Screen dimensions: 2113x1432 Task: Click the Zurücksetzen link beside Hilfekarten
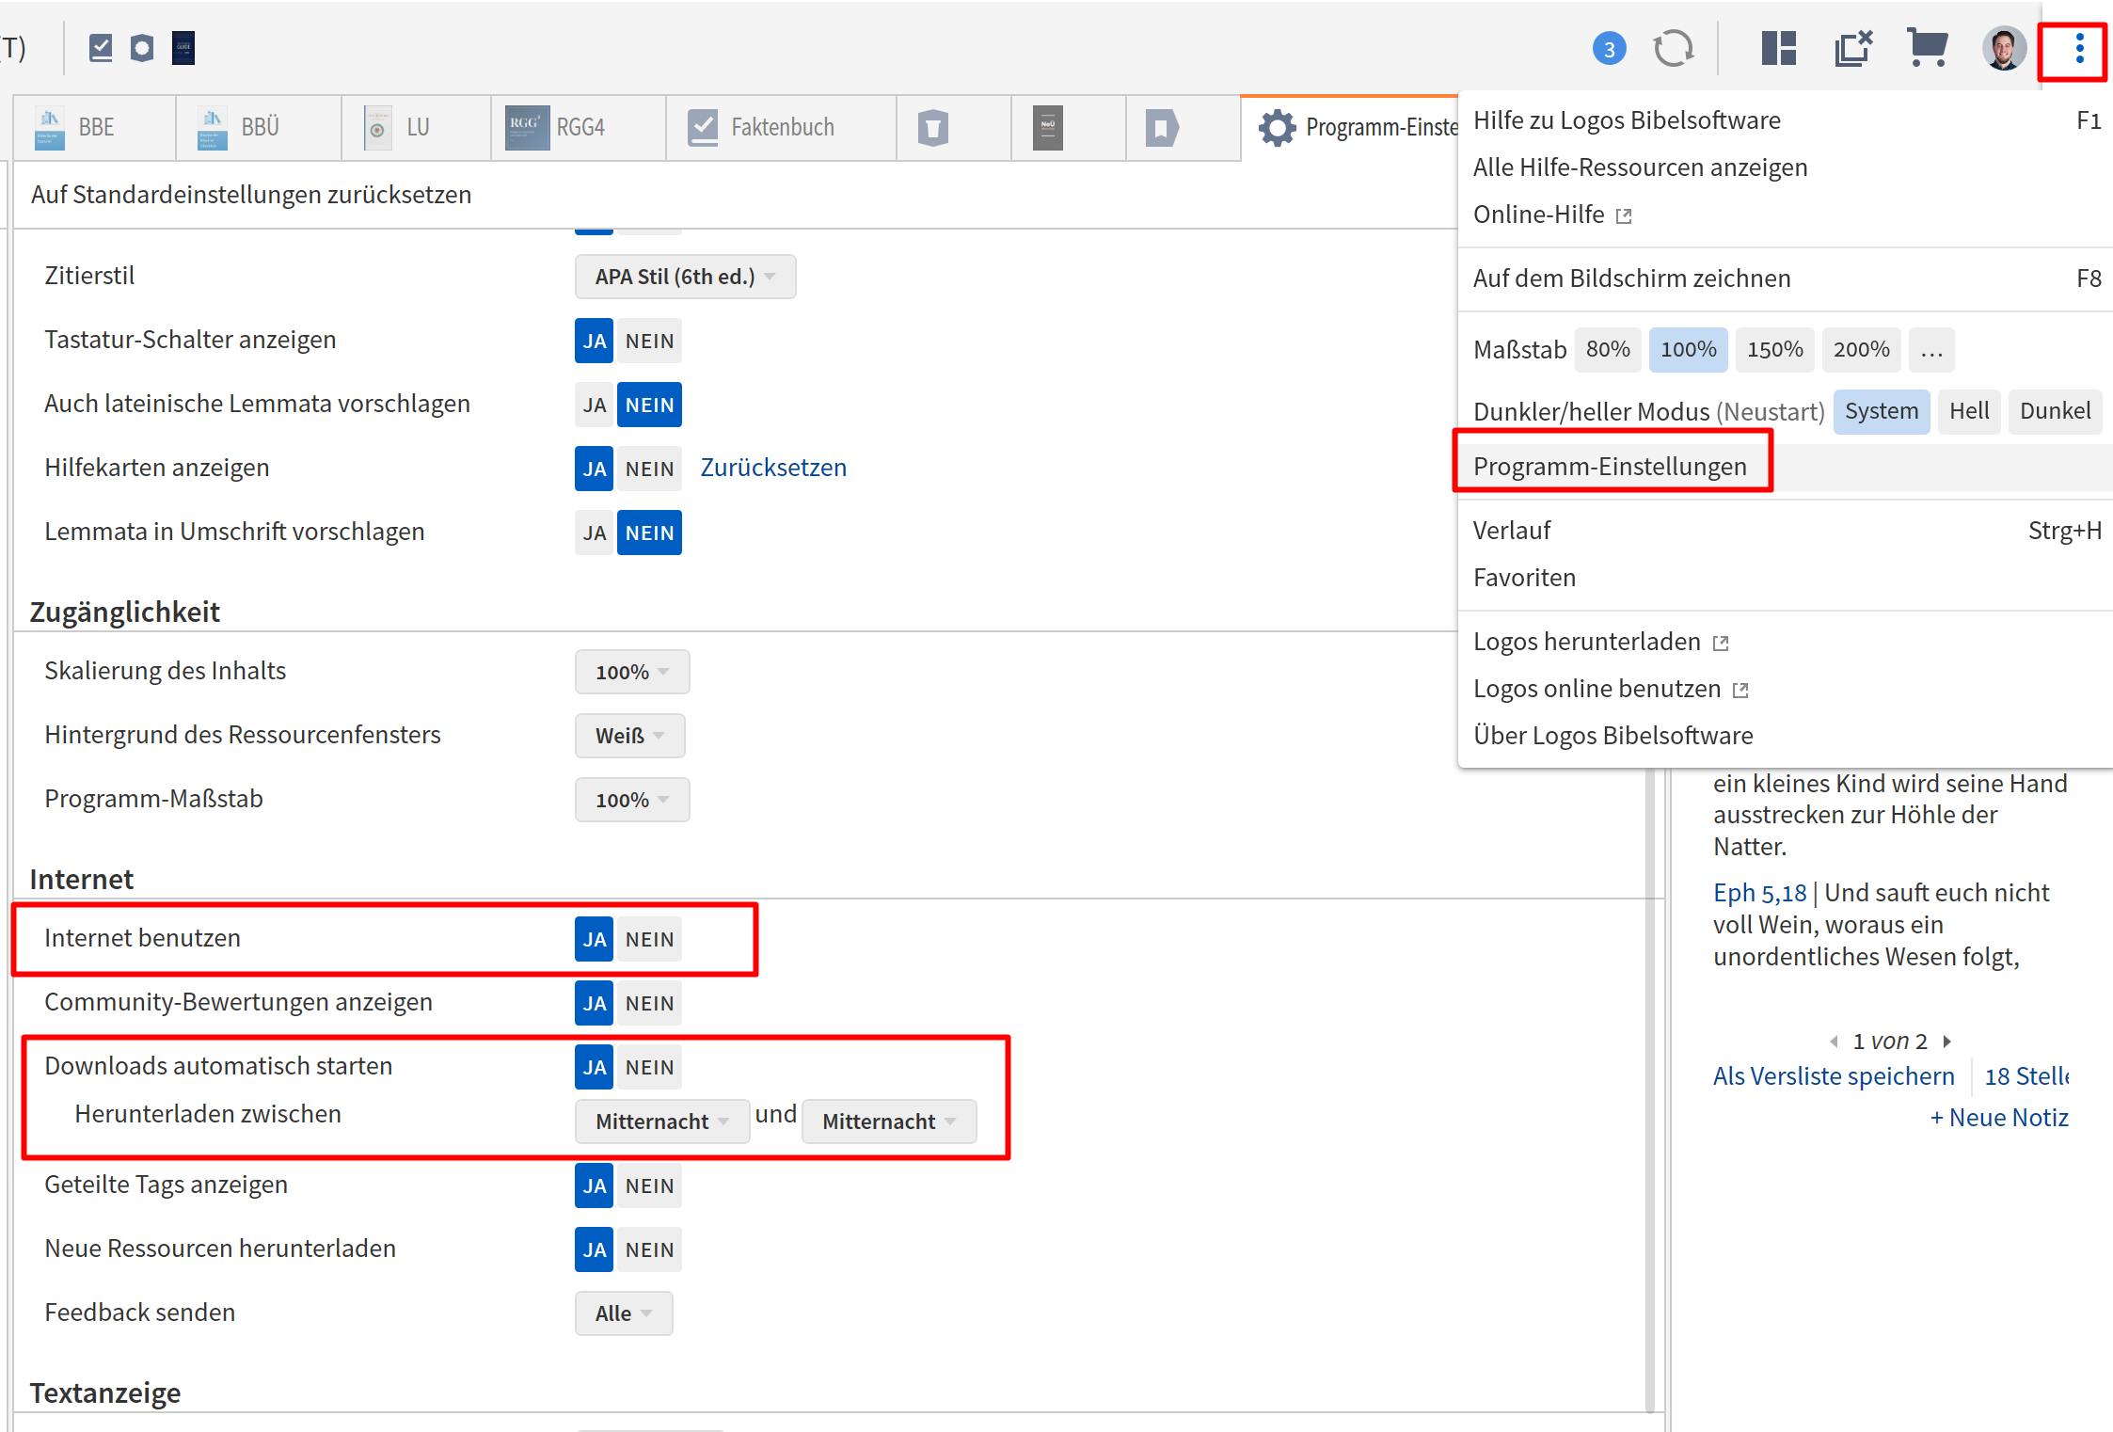[x=773, y=468]
